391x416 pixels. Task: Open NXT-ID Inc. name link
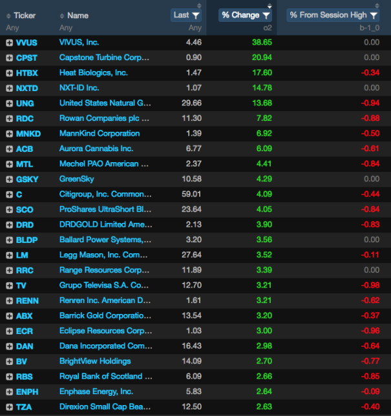tap(79, 88)
